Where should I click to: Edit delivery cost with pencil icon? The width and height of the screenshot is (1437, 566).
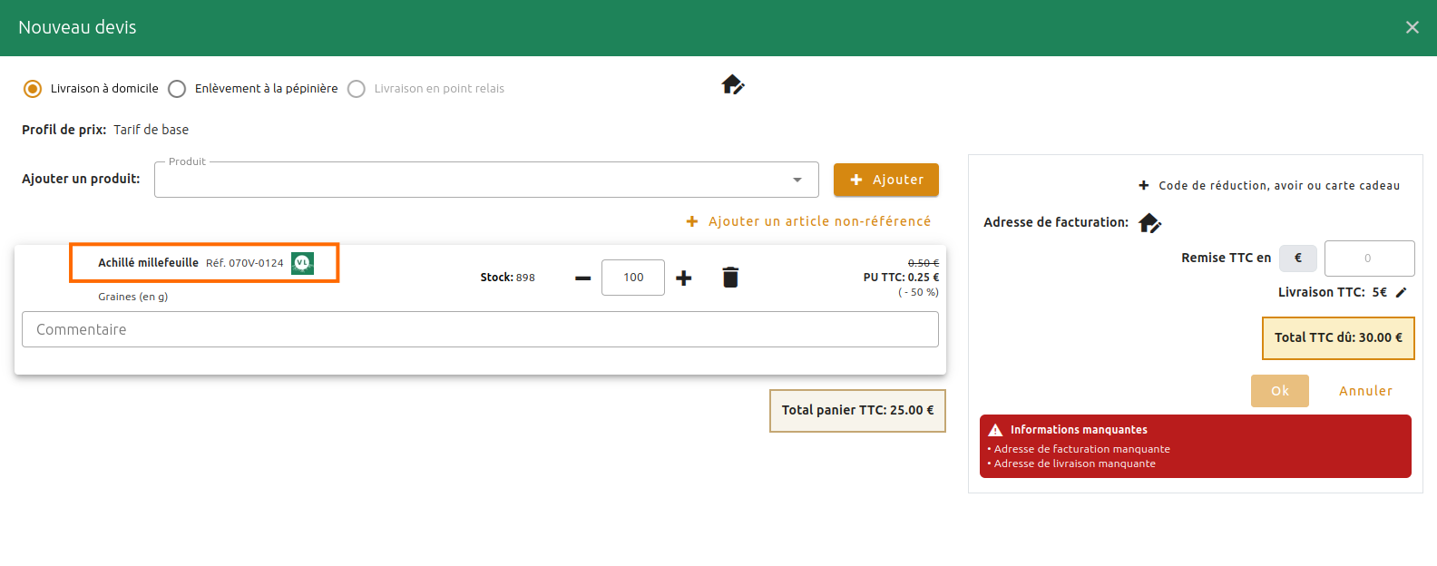[1401, 292]
